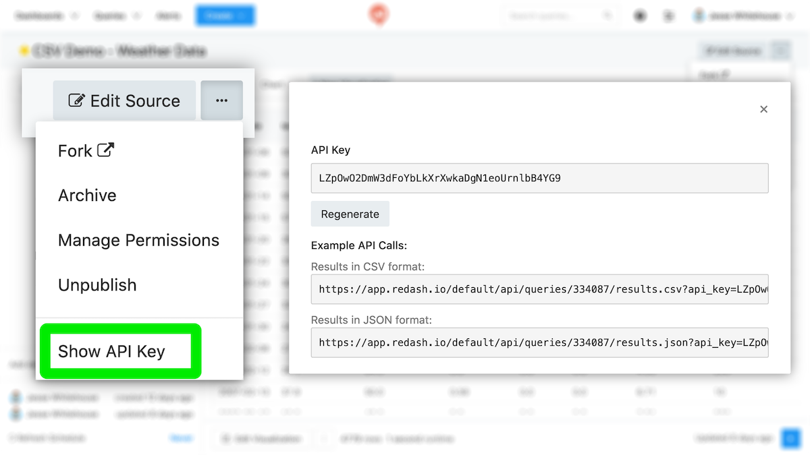Choose Archive in the query menu
This screenshot has width=810, height=455.
pyautogui.click(x=87, y=195)
